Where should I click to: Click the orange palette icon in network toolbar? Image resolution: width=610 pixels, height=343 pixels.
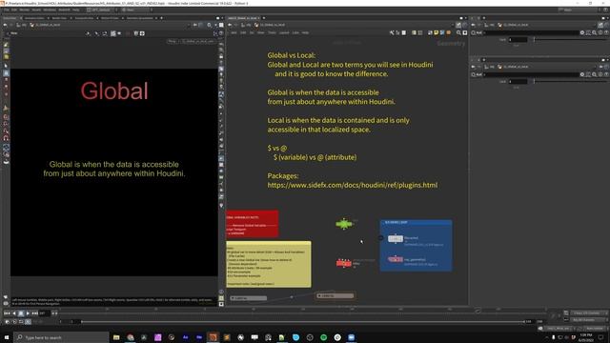[449, 32]
